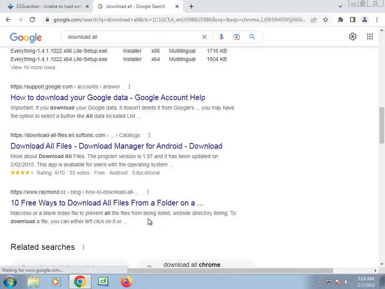This screenshot has height=289, width=385.
Task: Click the support.google.com breadcrumb URL
Action: [65, 87]
